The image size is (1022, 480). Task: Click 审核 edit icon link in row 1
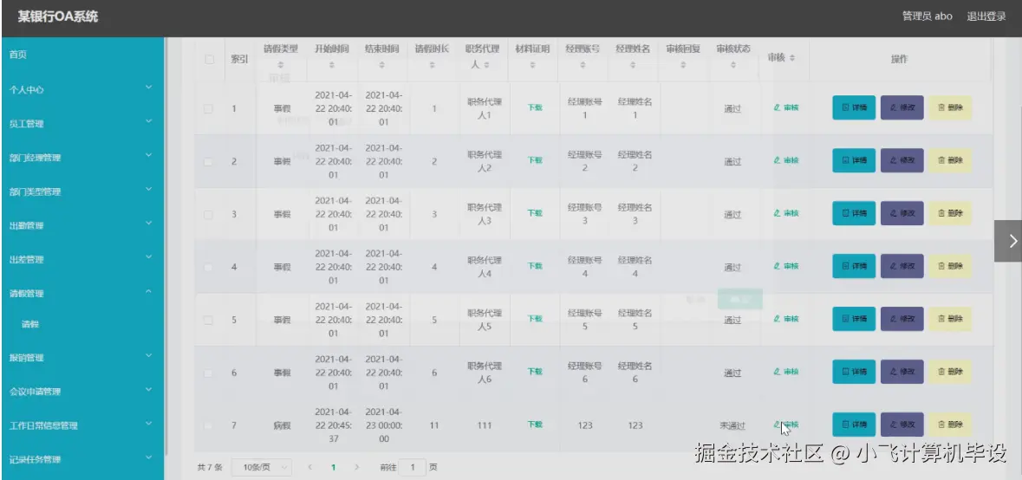(x=786, y=107)
